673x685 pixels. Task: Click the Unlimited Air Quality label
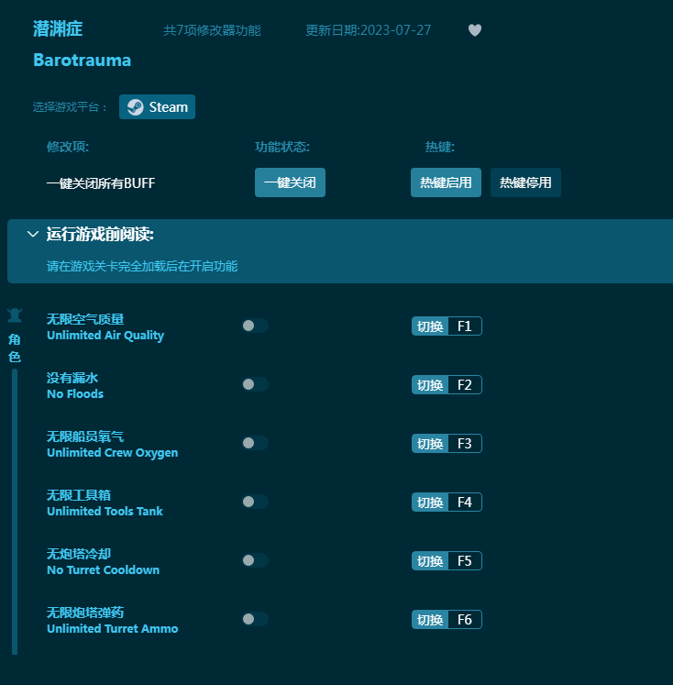pyautogui.click(x=105, y=336)
